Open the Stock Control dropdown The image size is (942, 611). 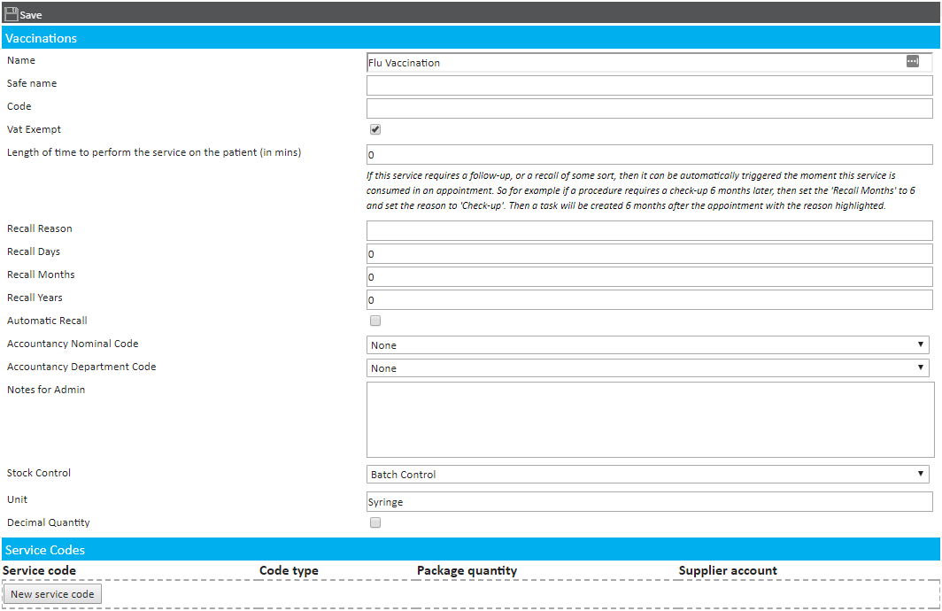tap(647, 474)
